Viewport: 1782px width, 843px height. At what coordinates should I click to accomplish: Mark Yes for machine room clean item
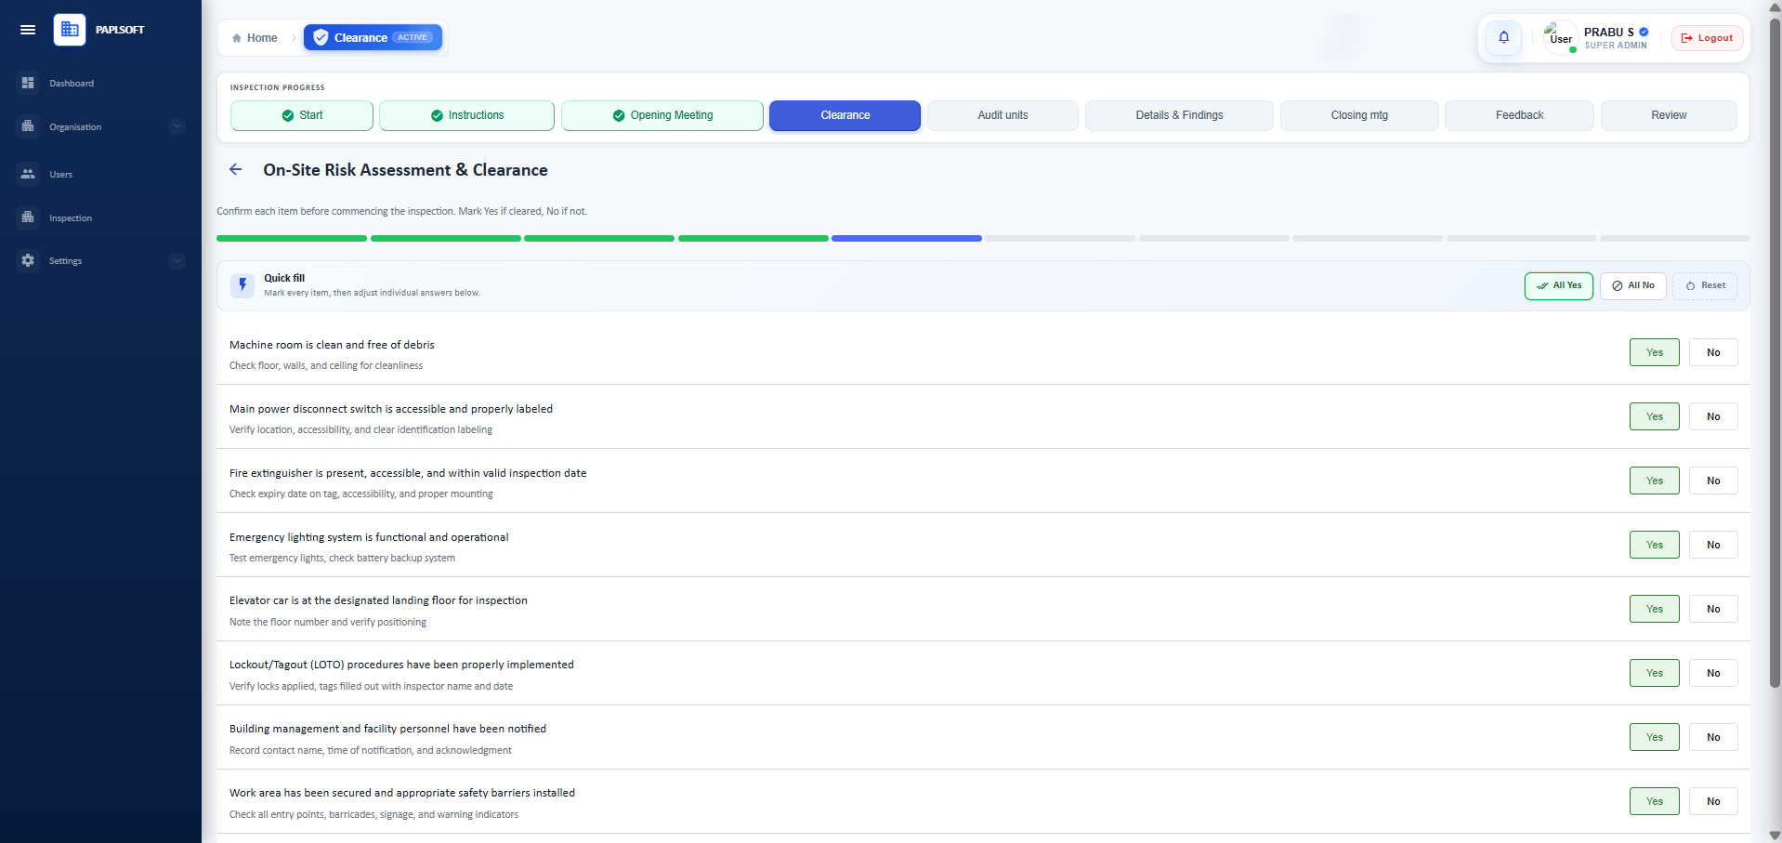[x=1654, y=352]
